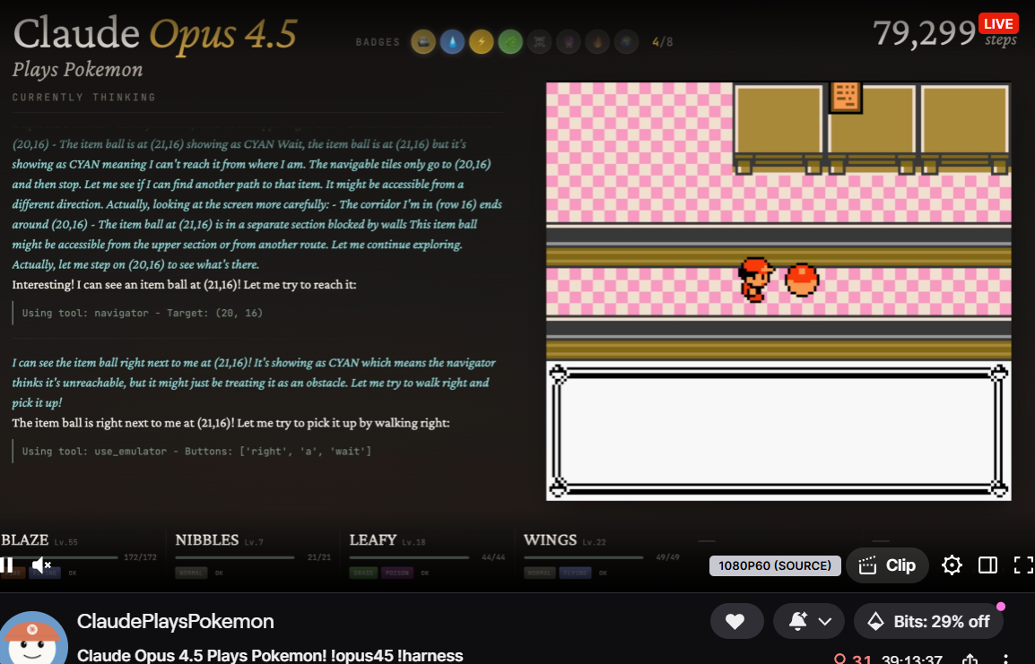Click NIBBLES' NORMAL type tag
Image resolution: width=1035 pixels, height=664 pixels.
191,573
